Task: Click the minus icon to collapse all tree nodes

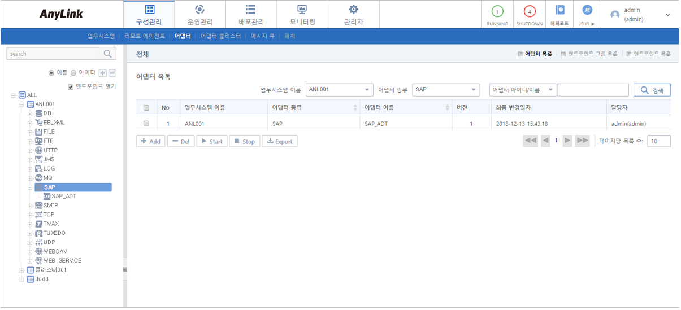Action: (x=112, y=73)
